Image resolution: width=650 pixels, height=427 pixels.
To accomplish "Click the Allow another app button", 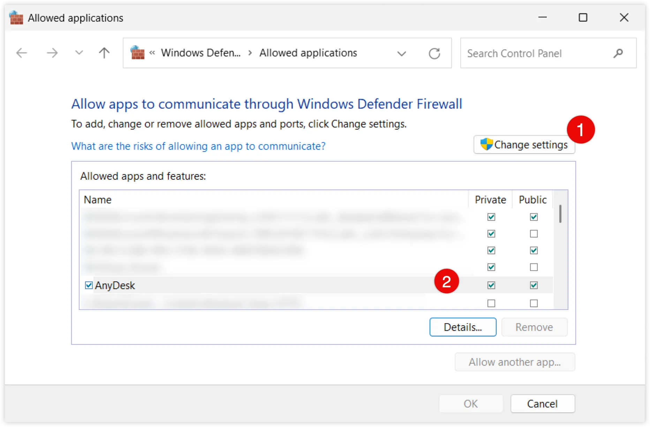I will (515, 362).
